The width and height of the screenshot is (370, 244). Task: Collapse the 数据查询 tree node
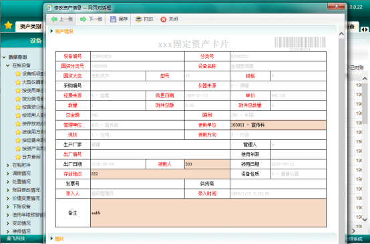[4, 57]
